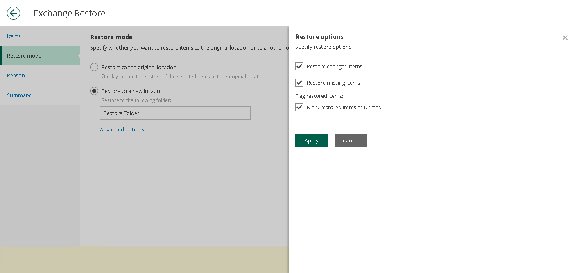Toggle the Restore missing items checkbox
Viewport: 577px width, 273px height.
(x=299, y=83)
